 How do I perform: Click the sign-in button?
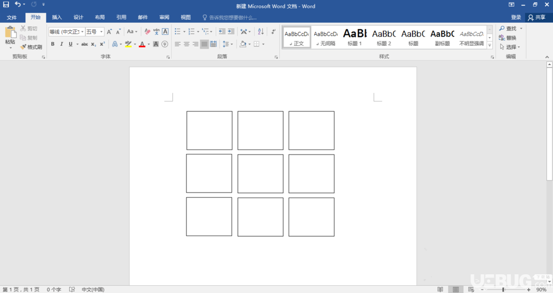516,17
